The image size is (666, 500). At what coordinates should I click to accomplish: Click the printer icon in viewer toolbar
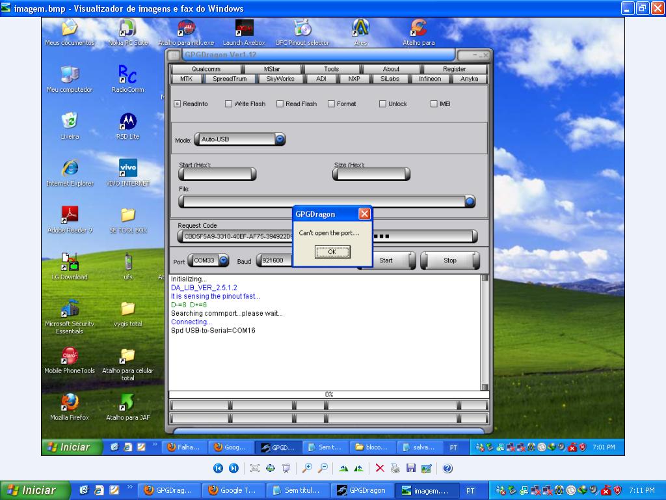pyautogui.click(x=395, y=468)
